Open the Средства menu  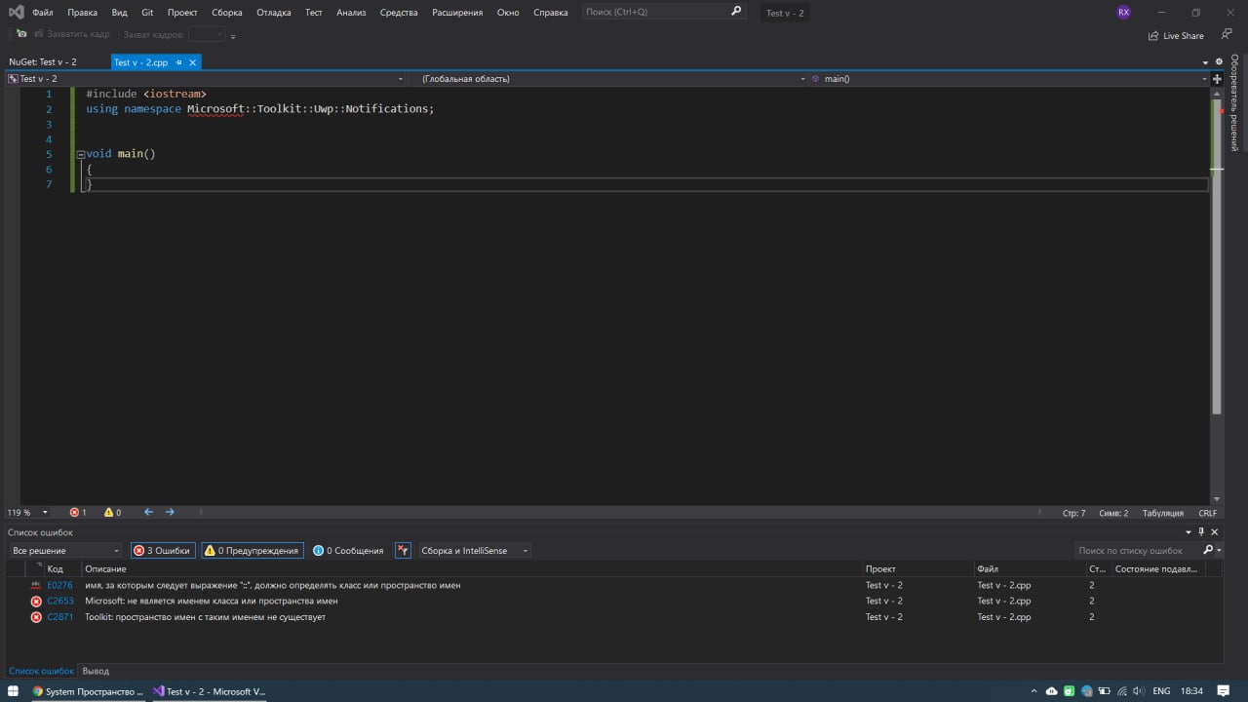[399, 13]
